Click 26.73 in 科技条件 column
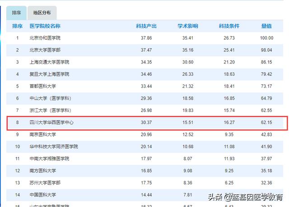 point(229,38)
